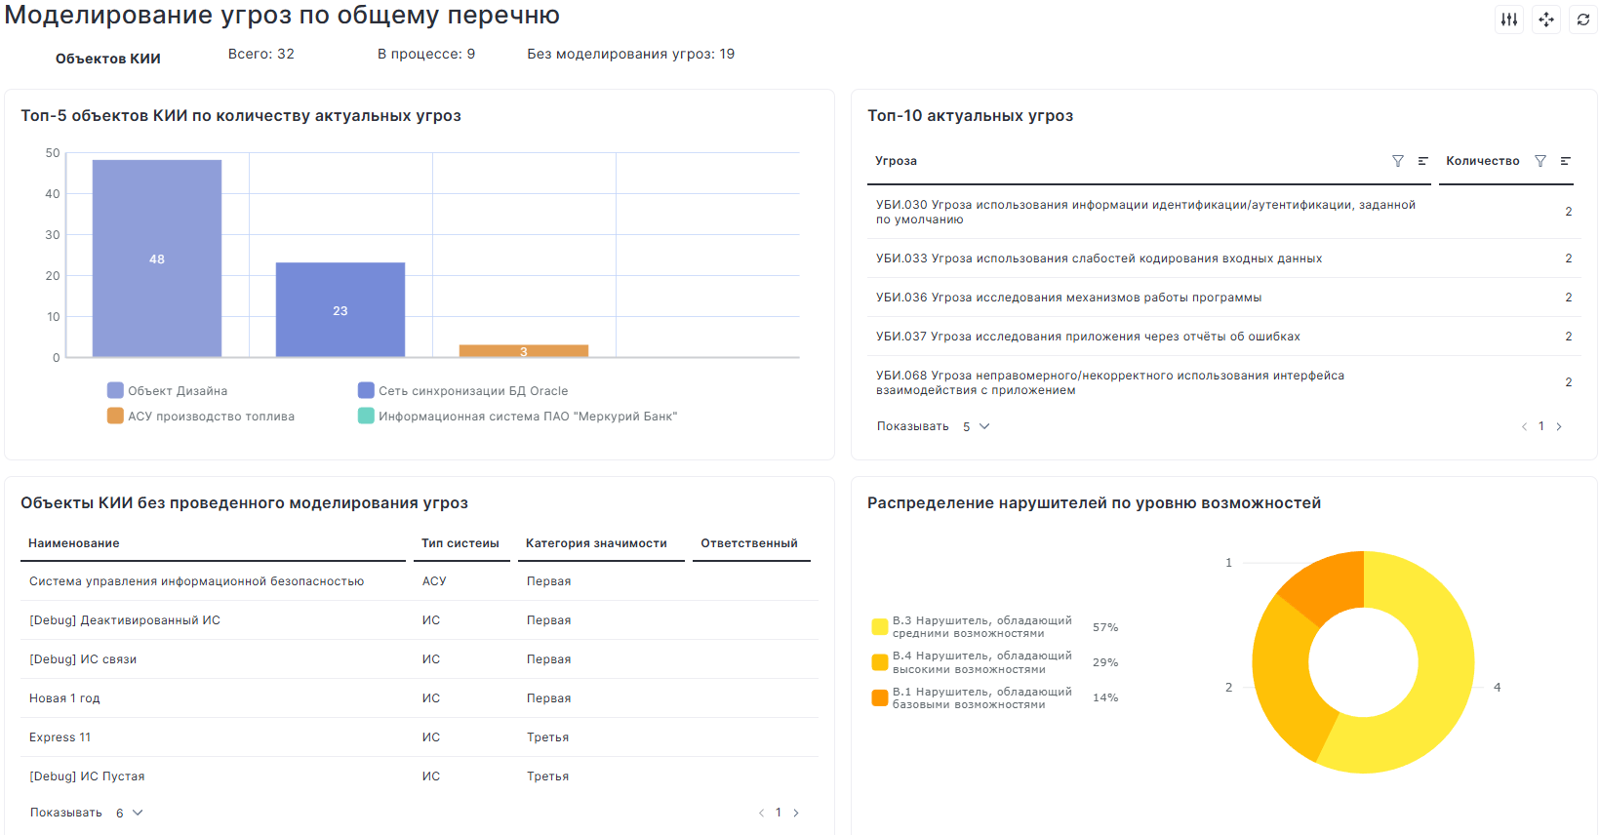Toggle 'АСУ производство топлива' legend series
Image resolution: width=1600 pixels, height=835 pixels.
coord(201,417)
